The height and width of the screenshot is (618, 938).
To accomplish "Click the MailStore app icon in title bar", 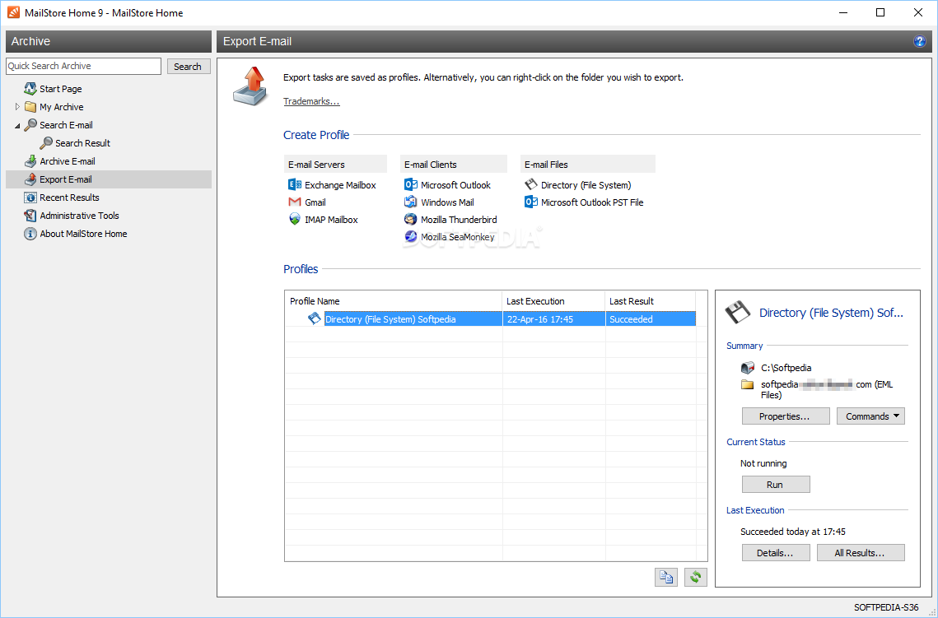I will click(13, 12).
